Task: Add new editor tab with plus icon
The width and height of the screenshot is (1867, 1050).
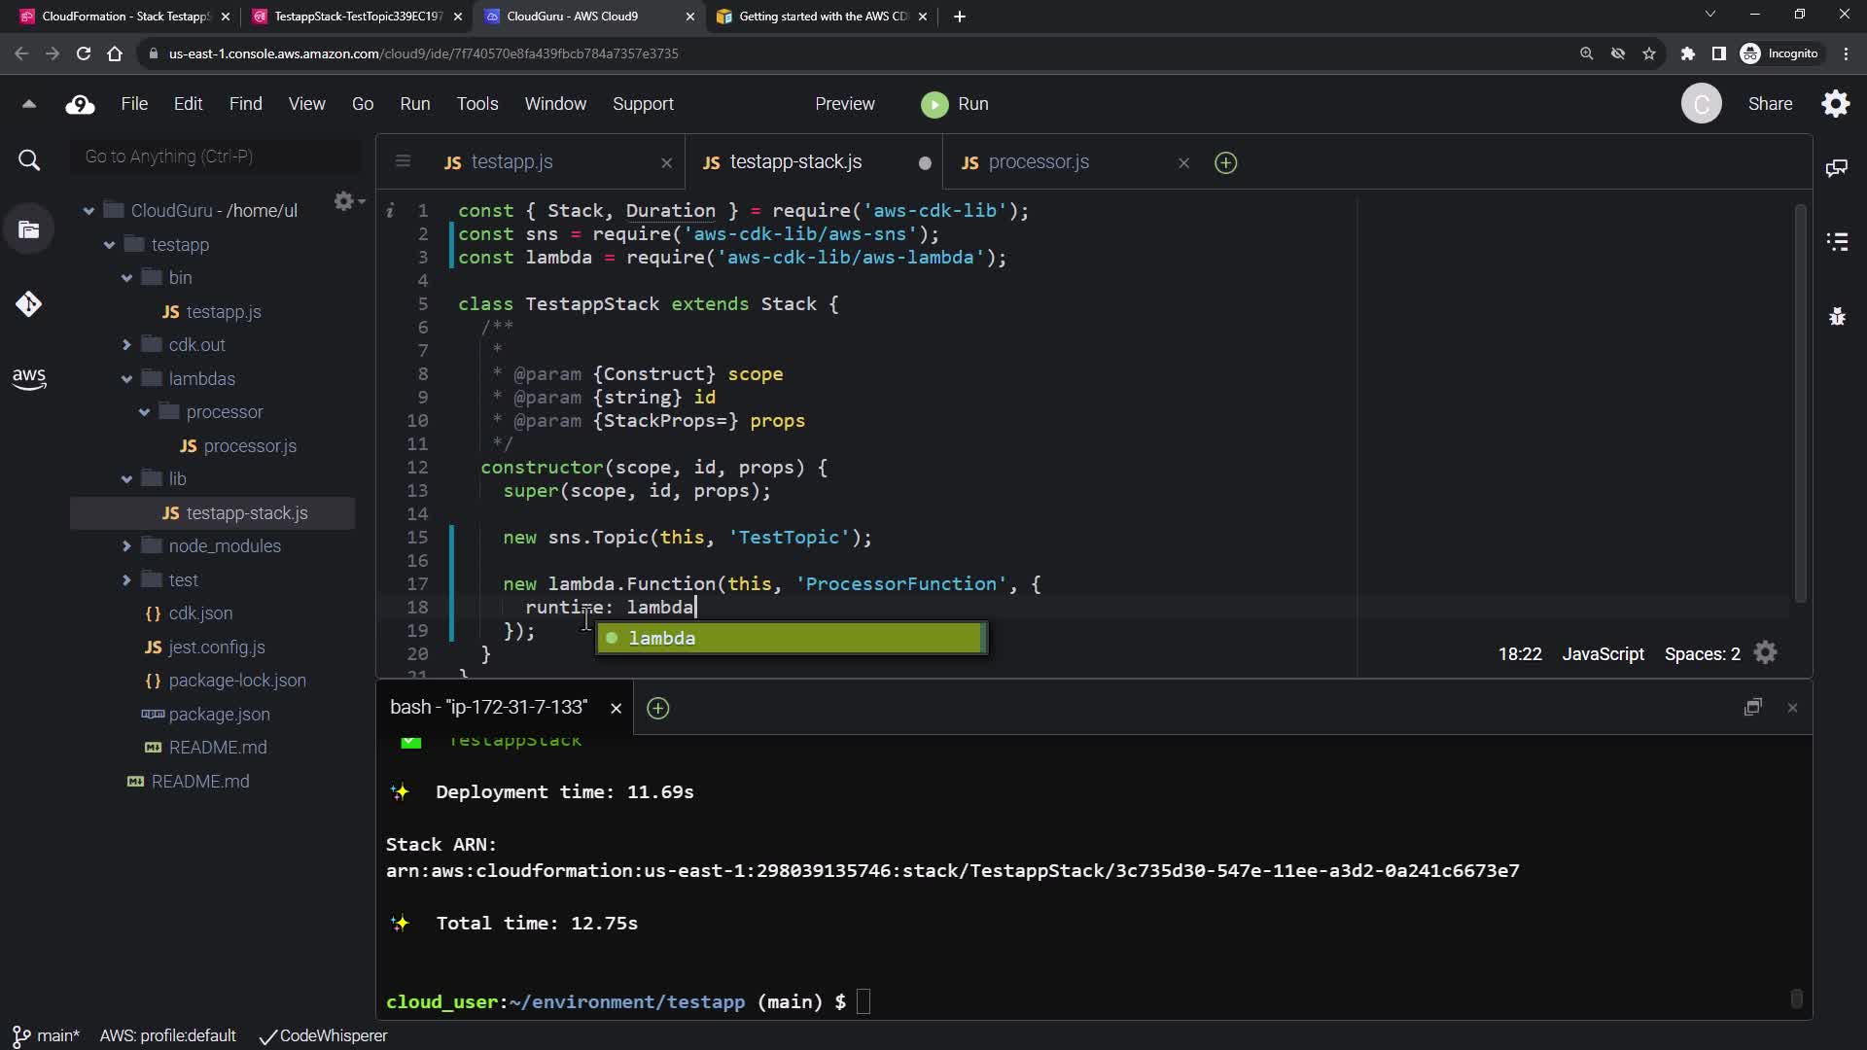Action: pyautogui.click(x=1225, y=162)
